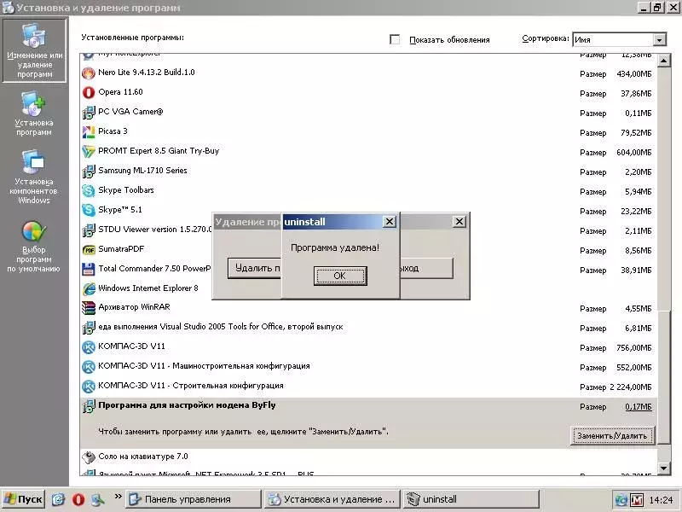Image resolution: width=682 pixels, height=512 pixels.
Task: Click the SumatraPDF icon
Action: [89, 249]
